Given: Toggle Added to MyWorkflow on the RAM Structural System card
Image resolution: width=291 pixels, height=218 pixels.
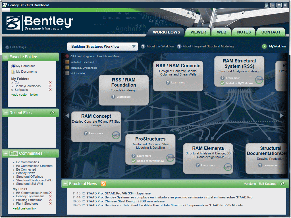Looking at the screenshot, I should 237,83.
